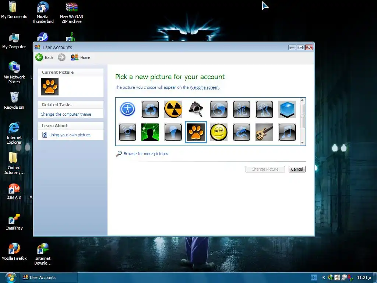The width and height of the screenshot is (377, 283).
Task: Choose the blue cube account picture
Action: 287,109
